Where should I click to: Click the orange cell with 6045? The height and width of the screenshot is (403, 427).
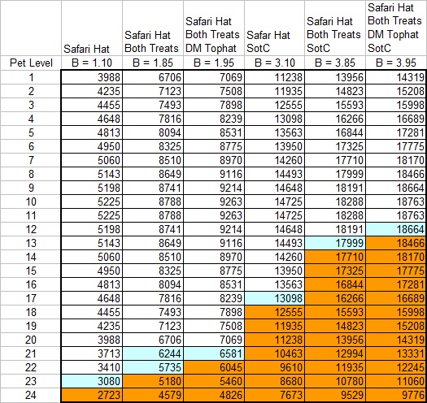tap(214, 367)
